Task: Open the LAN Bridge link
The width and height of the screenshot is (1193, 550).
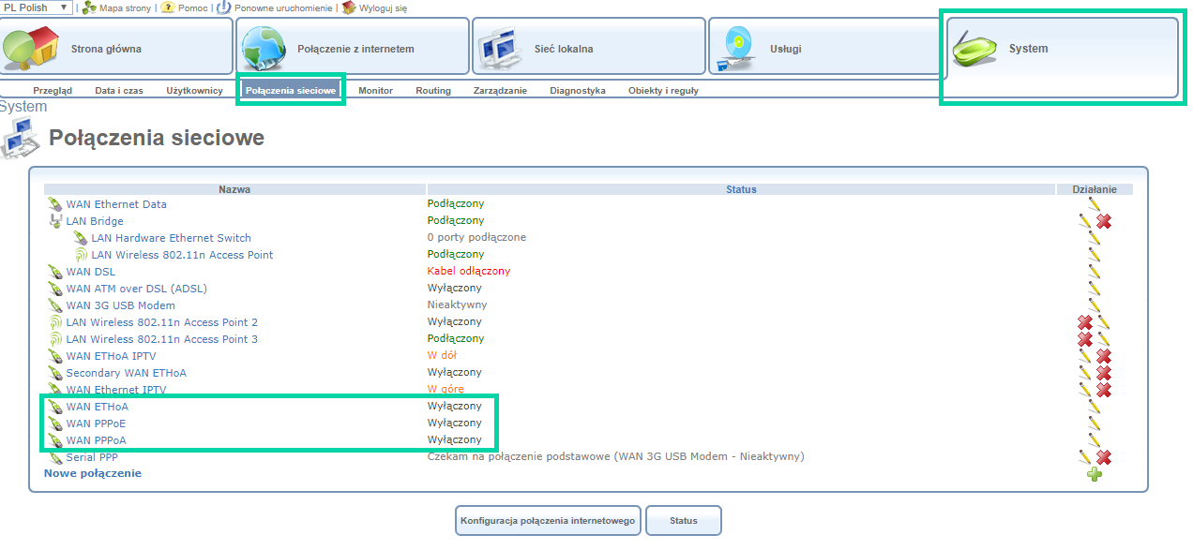Action: pos(95,221)
